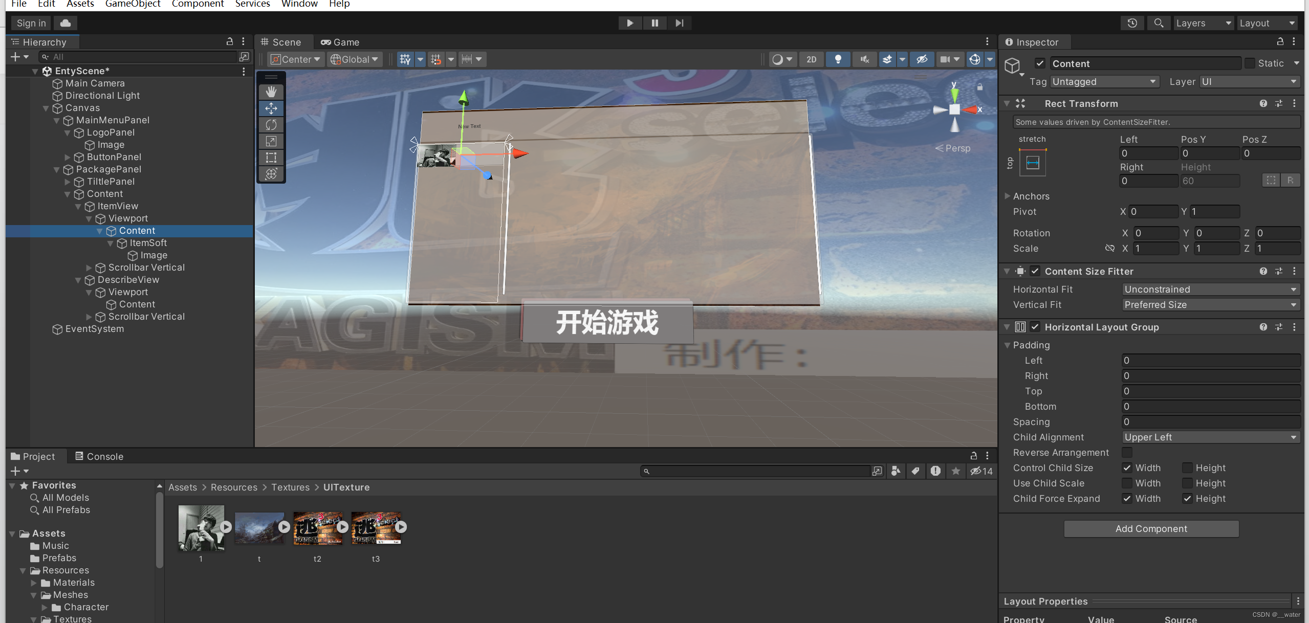Click the Pause button
Screen dimensions: 1309x623
[x=654, y=23]
